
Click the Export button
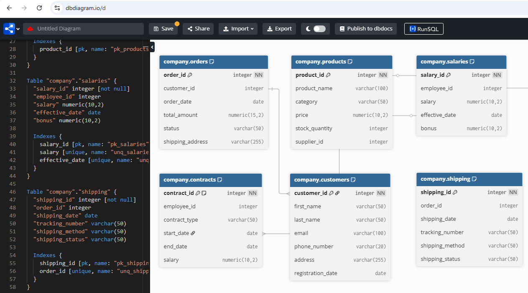click(279, 29)
